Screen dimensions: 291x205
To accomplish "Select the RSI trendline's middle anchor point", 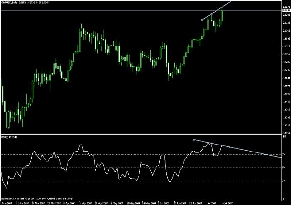I will pos(212,143).
